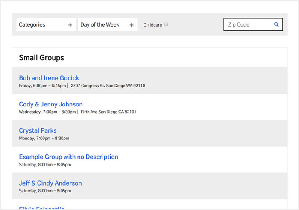This screenshot has width=299, height=210.
Task: Open Example Group with no Description
Action: pos(68,157)
